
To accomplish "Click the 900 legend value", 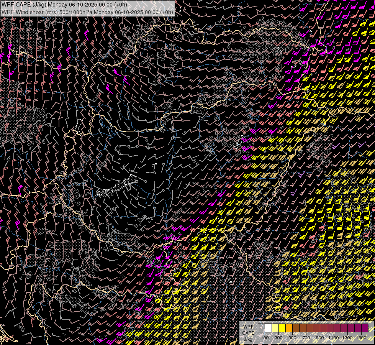I will pos(320,338).
